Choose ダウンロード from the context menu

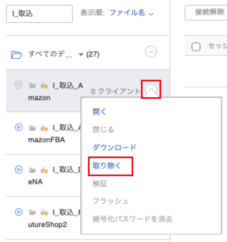114,148
